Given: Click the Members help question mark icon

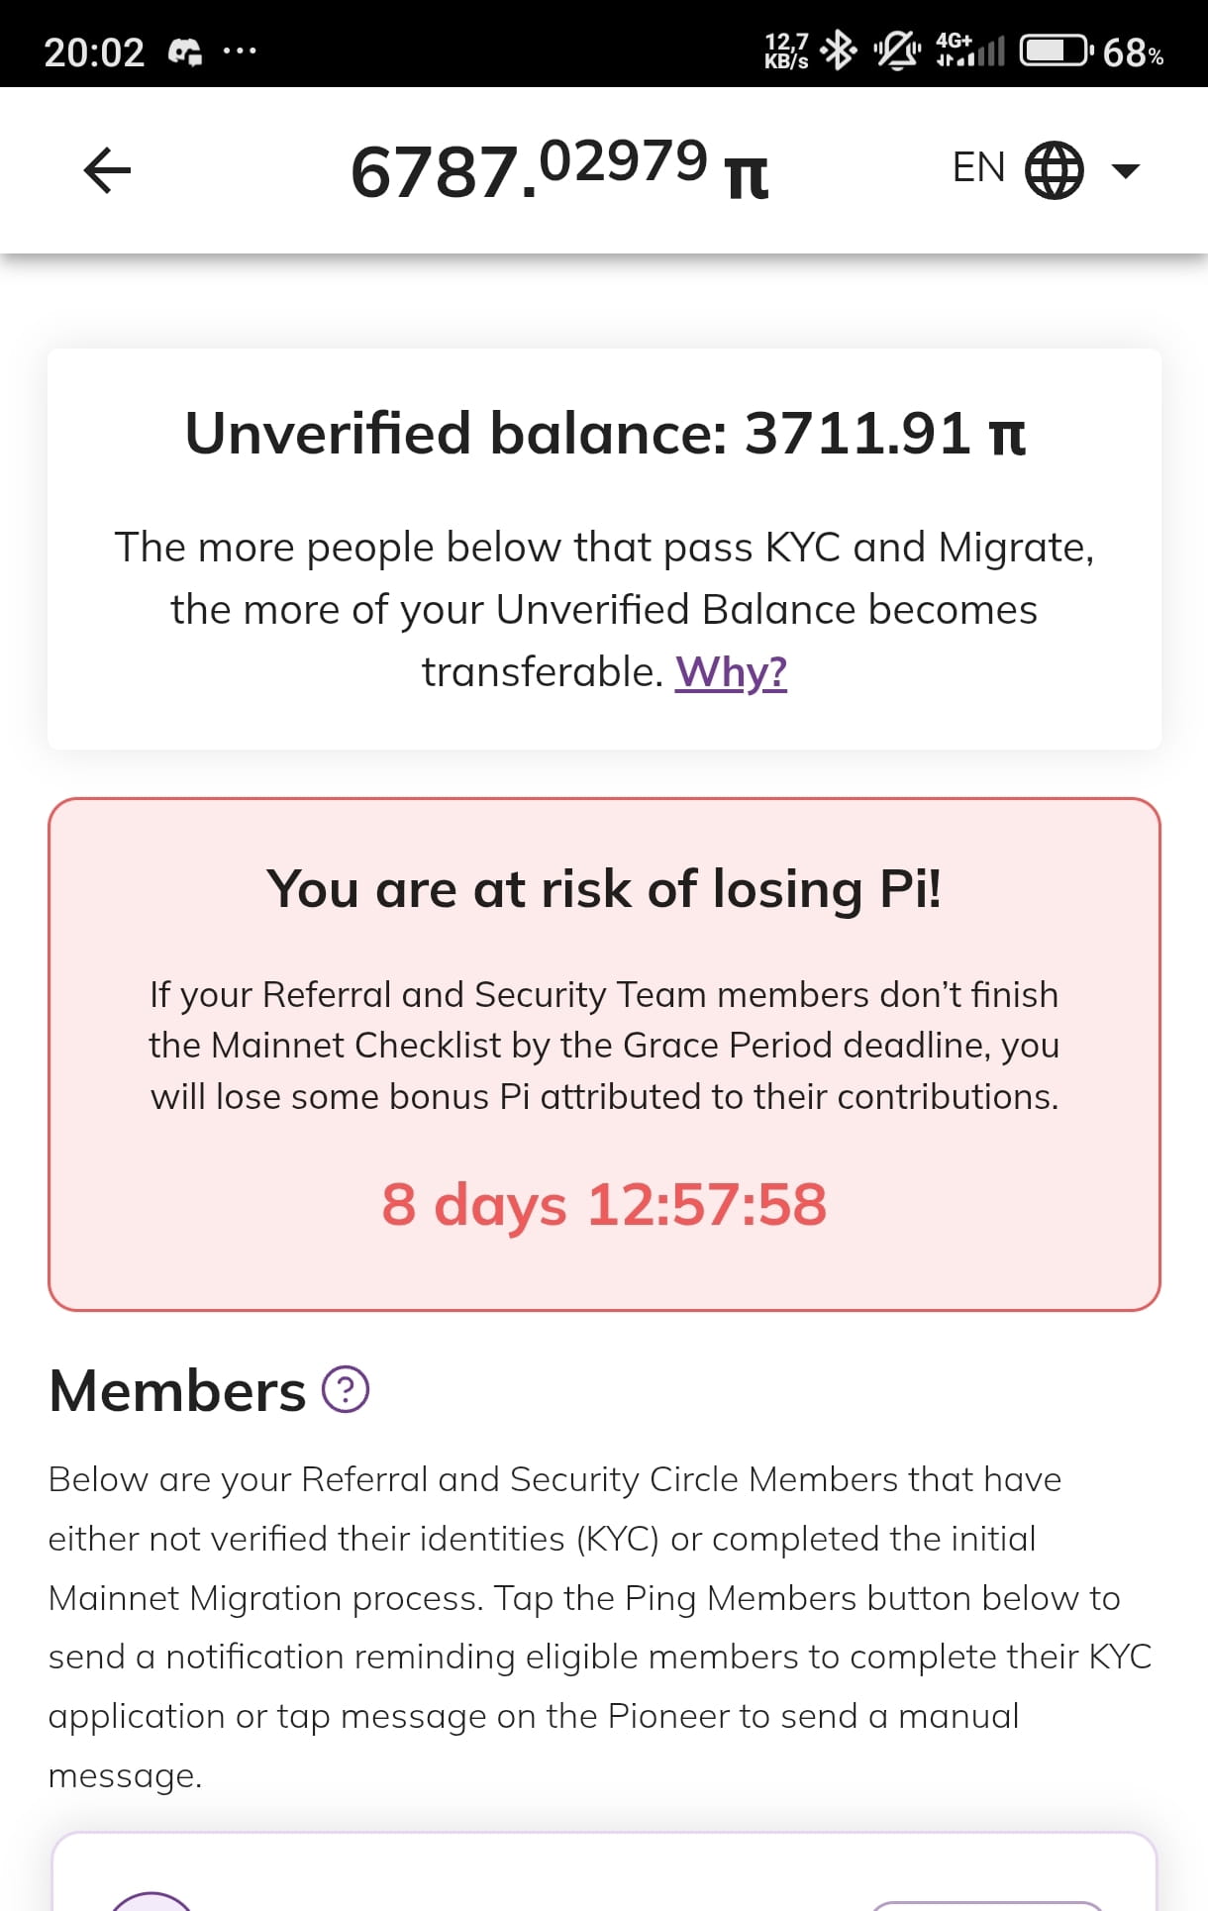Looking at the screenshot, I should coord(346,1390).
